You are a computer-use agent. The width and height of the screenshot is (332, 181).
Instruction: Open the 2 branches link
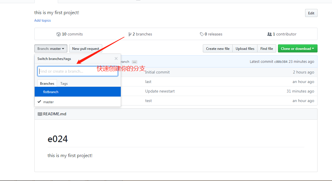click(140, 34)
